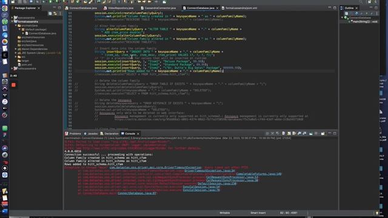Click Remove All Terminated Launches icon
Viewport: 388px width, 218px height.
[x=278, y=133]
